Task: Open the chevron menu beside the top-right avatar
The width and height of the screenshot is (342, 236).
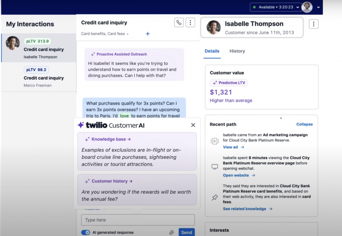Action: click(318, 7)
